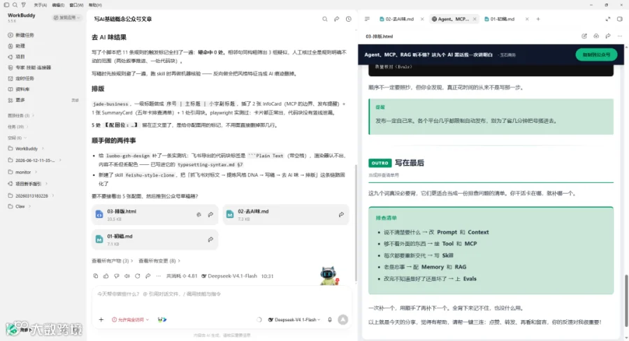Screen dimensions: 629x341
Task: Regenerate the assistant reply
Action: tap(138, 276)
